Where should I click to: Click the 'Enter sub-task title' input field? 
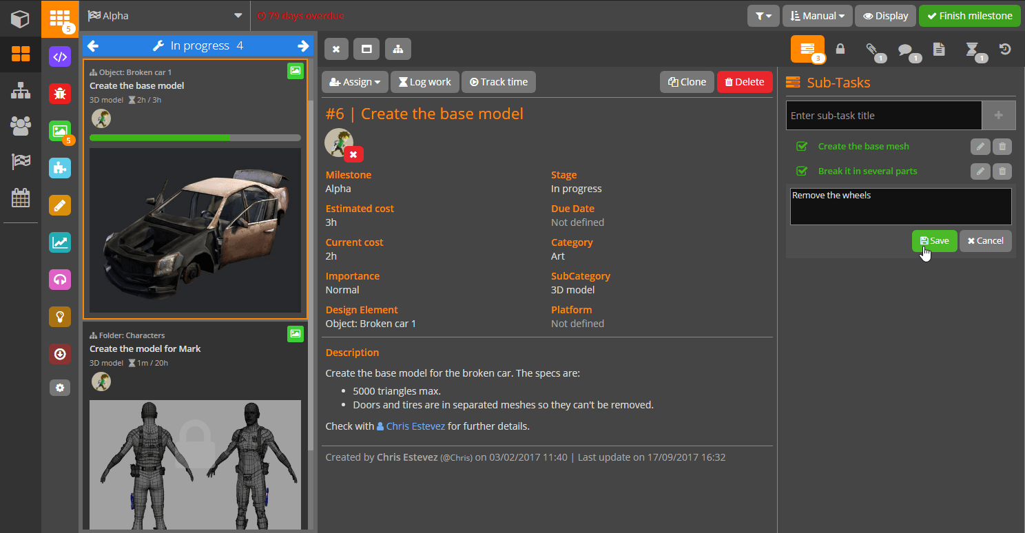tap(884, 116)
